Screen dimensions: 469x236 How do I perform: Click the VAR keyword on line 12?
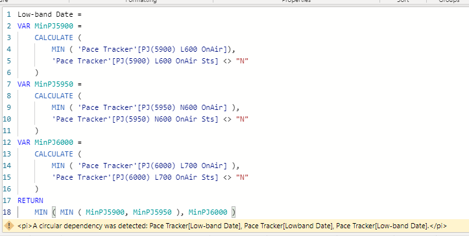(x=24, y=142)
